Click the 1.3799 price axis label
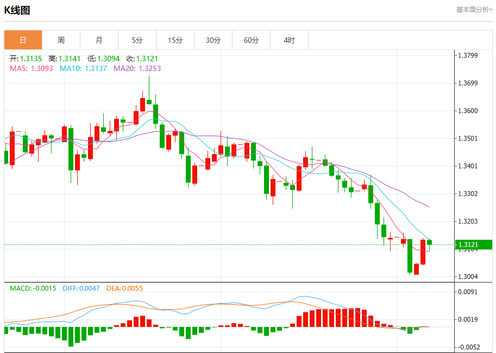The width and height of the screenshot is (496, 353). pos(468,55)
